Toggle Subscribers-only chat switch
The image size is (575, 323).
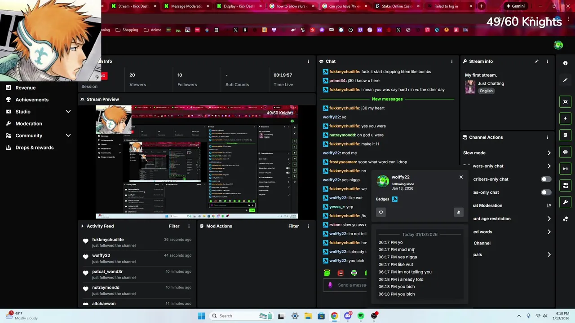pyautogui.click(x=546, y=179)
